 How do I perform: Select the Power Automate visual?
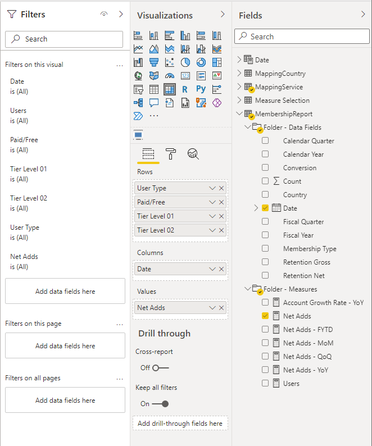click(x=138, y=116)
